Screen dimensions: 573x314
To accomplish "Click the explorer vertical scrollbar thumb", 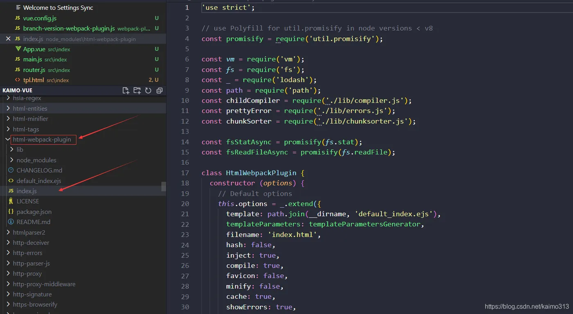I will pos(164,186).
